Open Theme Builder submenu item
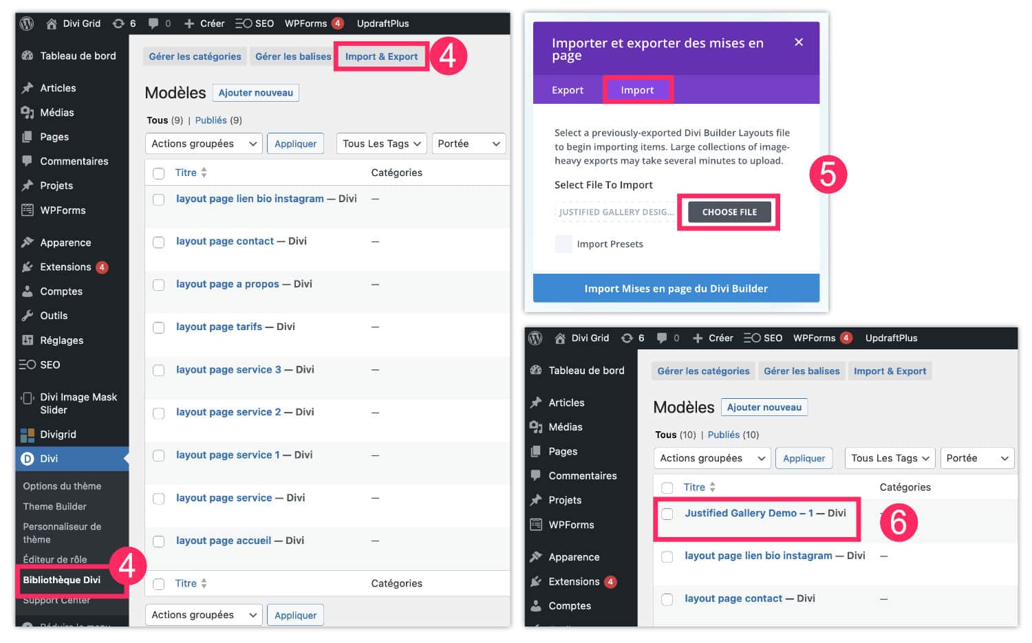1032x643 pixels. 55,506
